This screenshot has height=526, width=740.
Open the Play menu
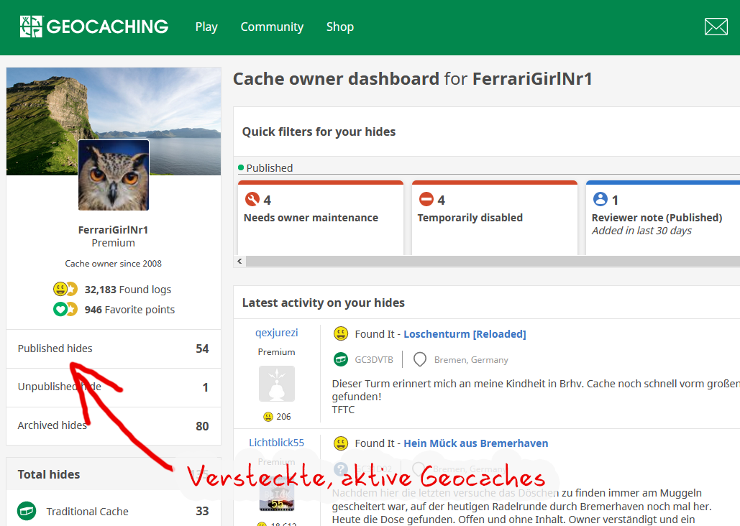[206, 27]
